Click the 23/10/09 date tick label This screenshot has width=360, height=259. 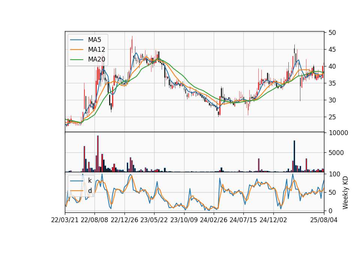click(x=184, y=220)
